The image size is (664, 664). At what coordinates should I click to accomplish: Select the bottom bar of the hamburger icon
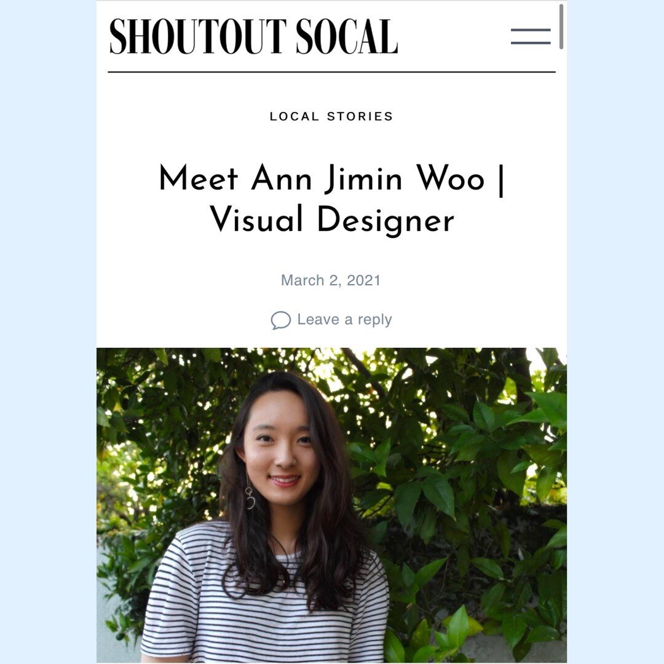531,43
